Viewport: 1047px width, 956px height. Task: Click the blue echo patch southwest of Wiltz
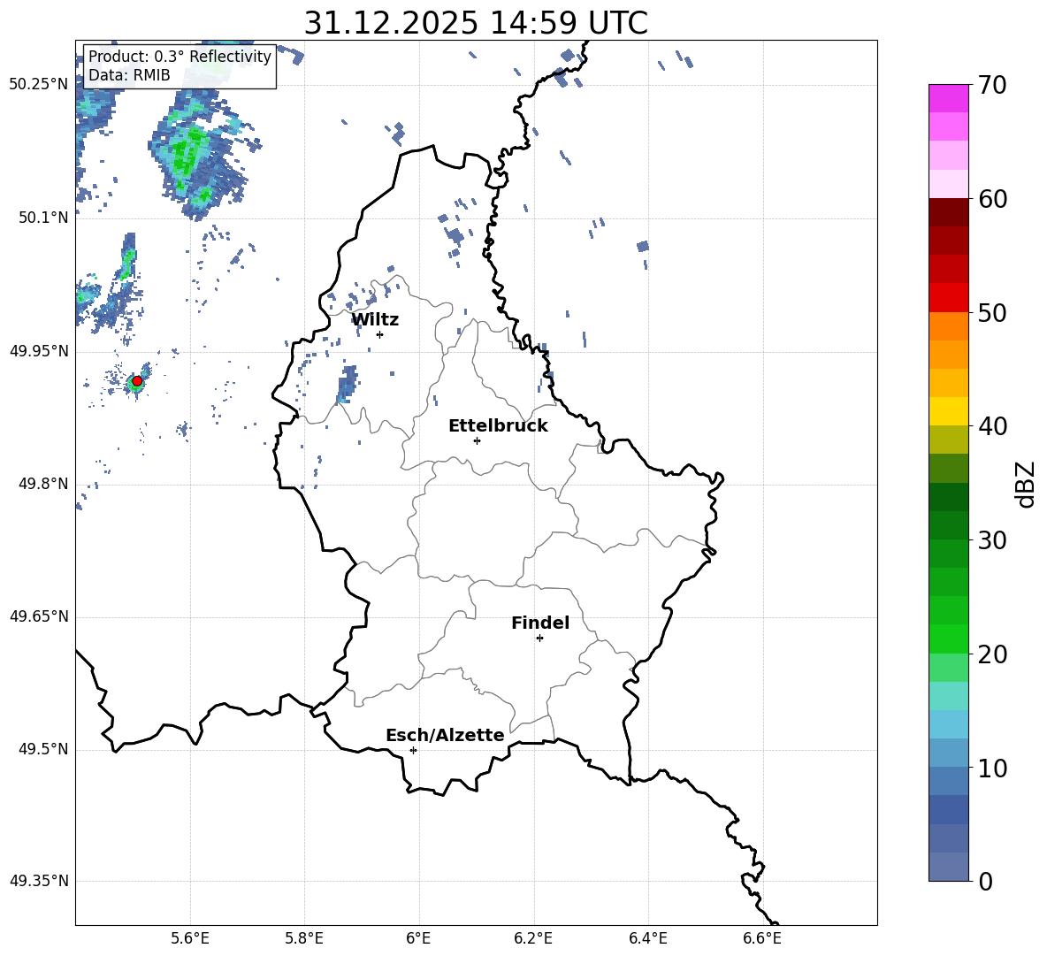[347, 384]
